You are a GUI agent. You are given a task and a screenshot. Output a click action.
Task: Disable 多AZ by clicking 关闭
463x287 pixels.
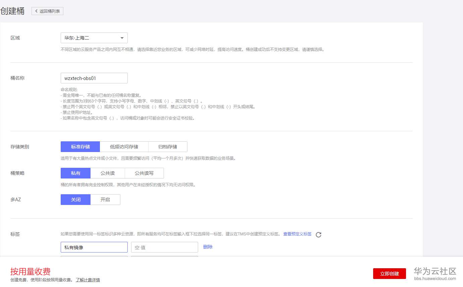tap(75, 200)
